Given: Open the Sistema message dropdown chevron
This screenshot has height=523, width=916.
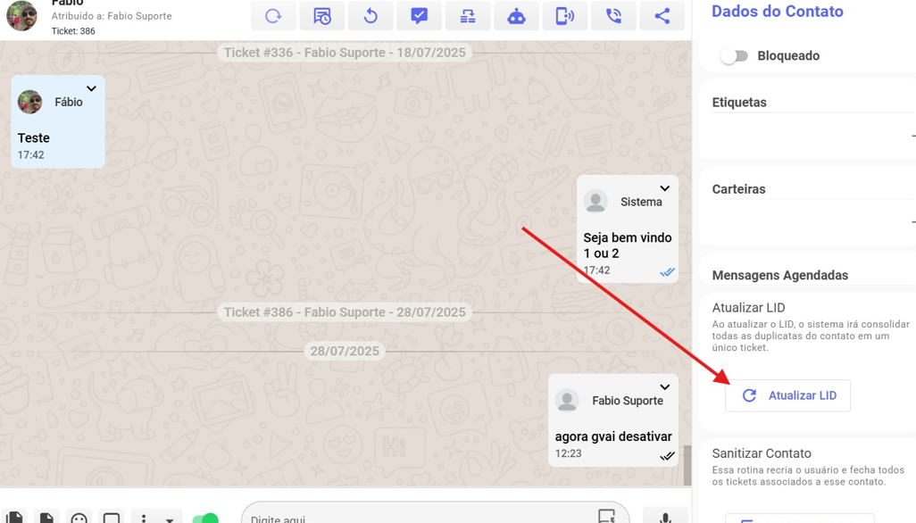Looking at the screenshot, I should pyautogui.click(x=664, y=189).
